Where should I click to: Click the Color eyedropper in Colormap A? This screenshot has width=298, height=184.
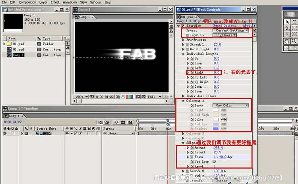tap(223, 119)
